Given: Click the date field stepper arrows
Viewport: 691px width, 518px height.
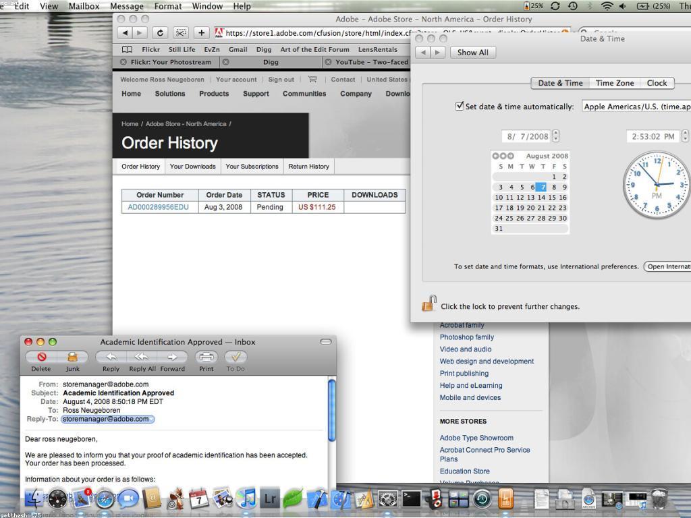Looking at the screenshot, I should (555, 136).
